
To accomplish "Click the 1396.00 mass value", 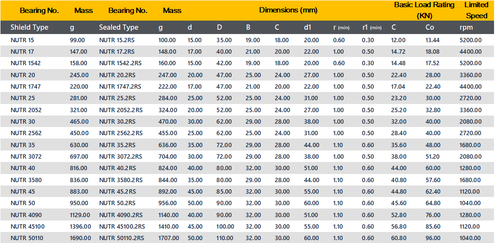I will (x=80, y=227).
